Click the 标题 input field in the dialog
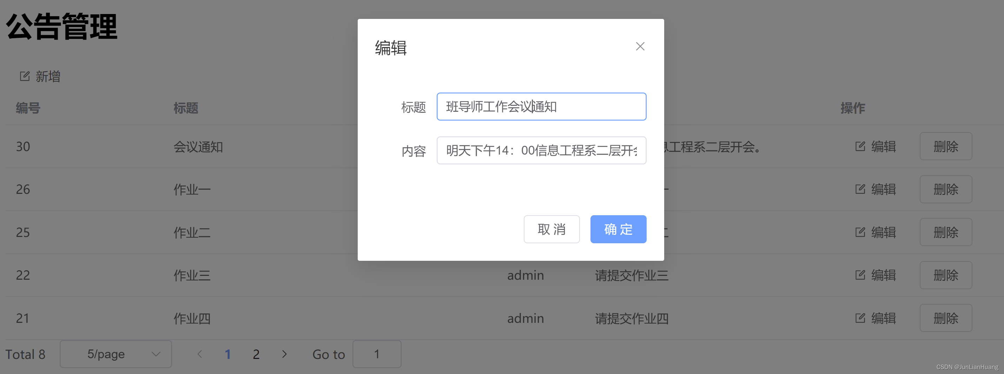Image resolution: width=1004 pixels, height=374 pixels. coord(541,107)
